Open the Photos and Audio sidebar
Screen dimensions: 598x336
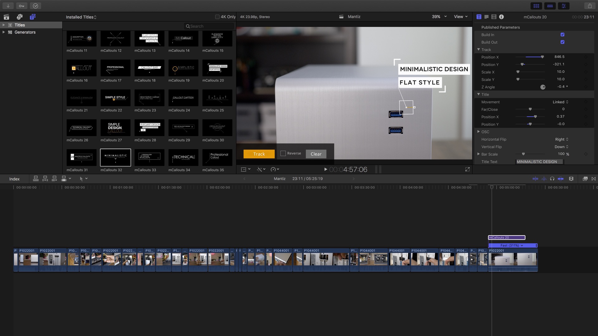click(19, 17)
